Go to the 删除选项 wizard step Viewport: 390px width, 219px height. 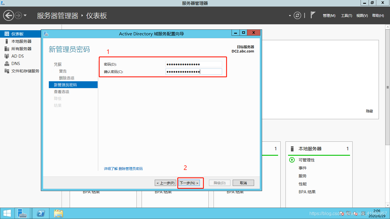67,78
